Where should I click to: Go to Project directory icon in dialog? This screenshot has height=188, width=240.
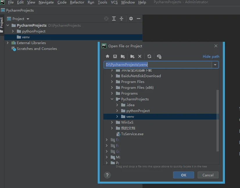[123, 56]
